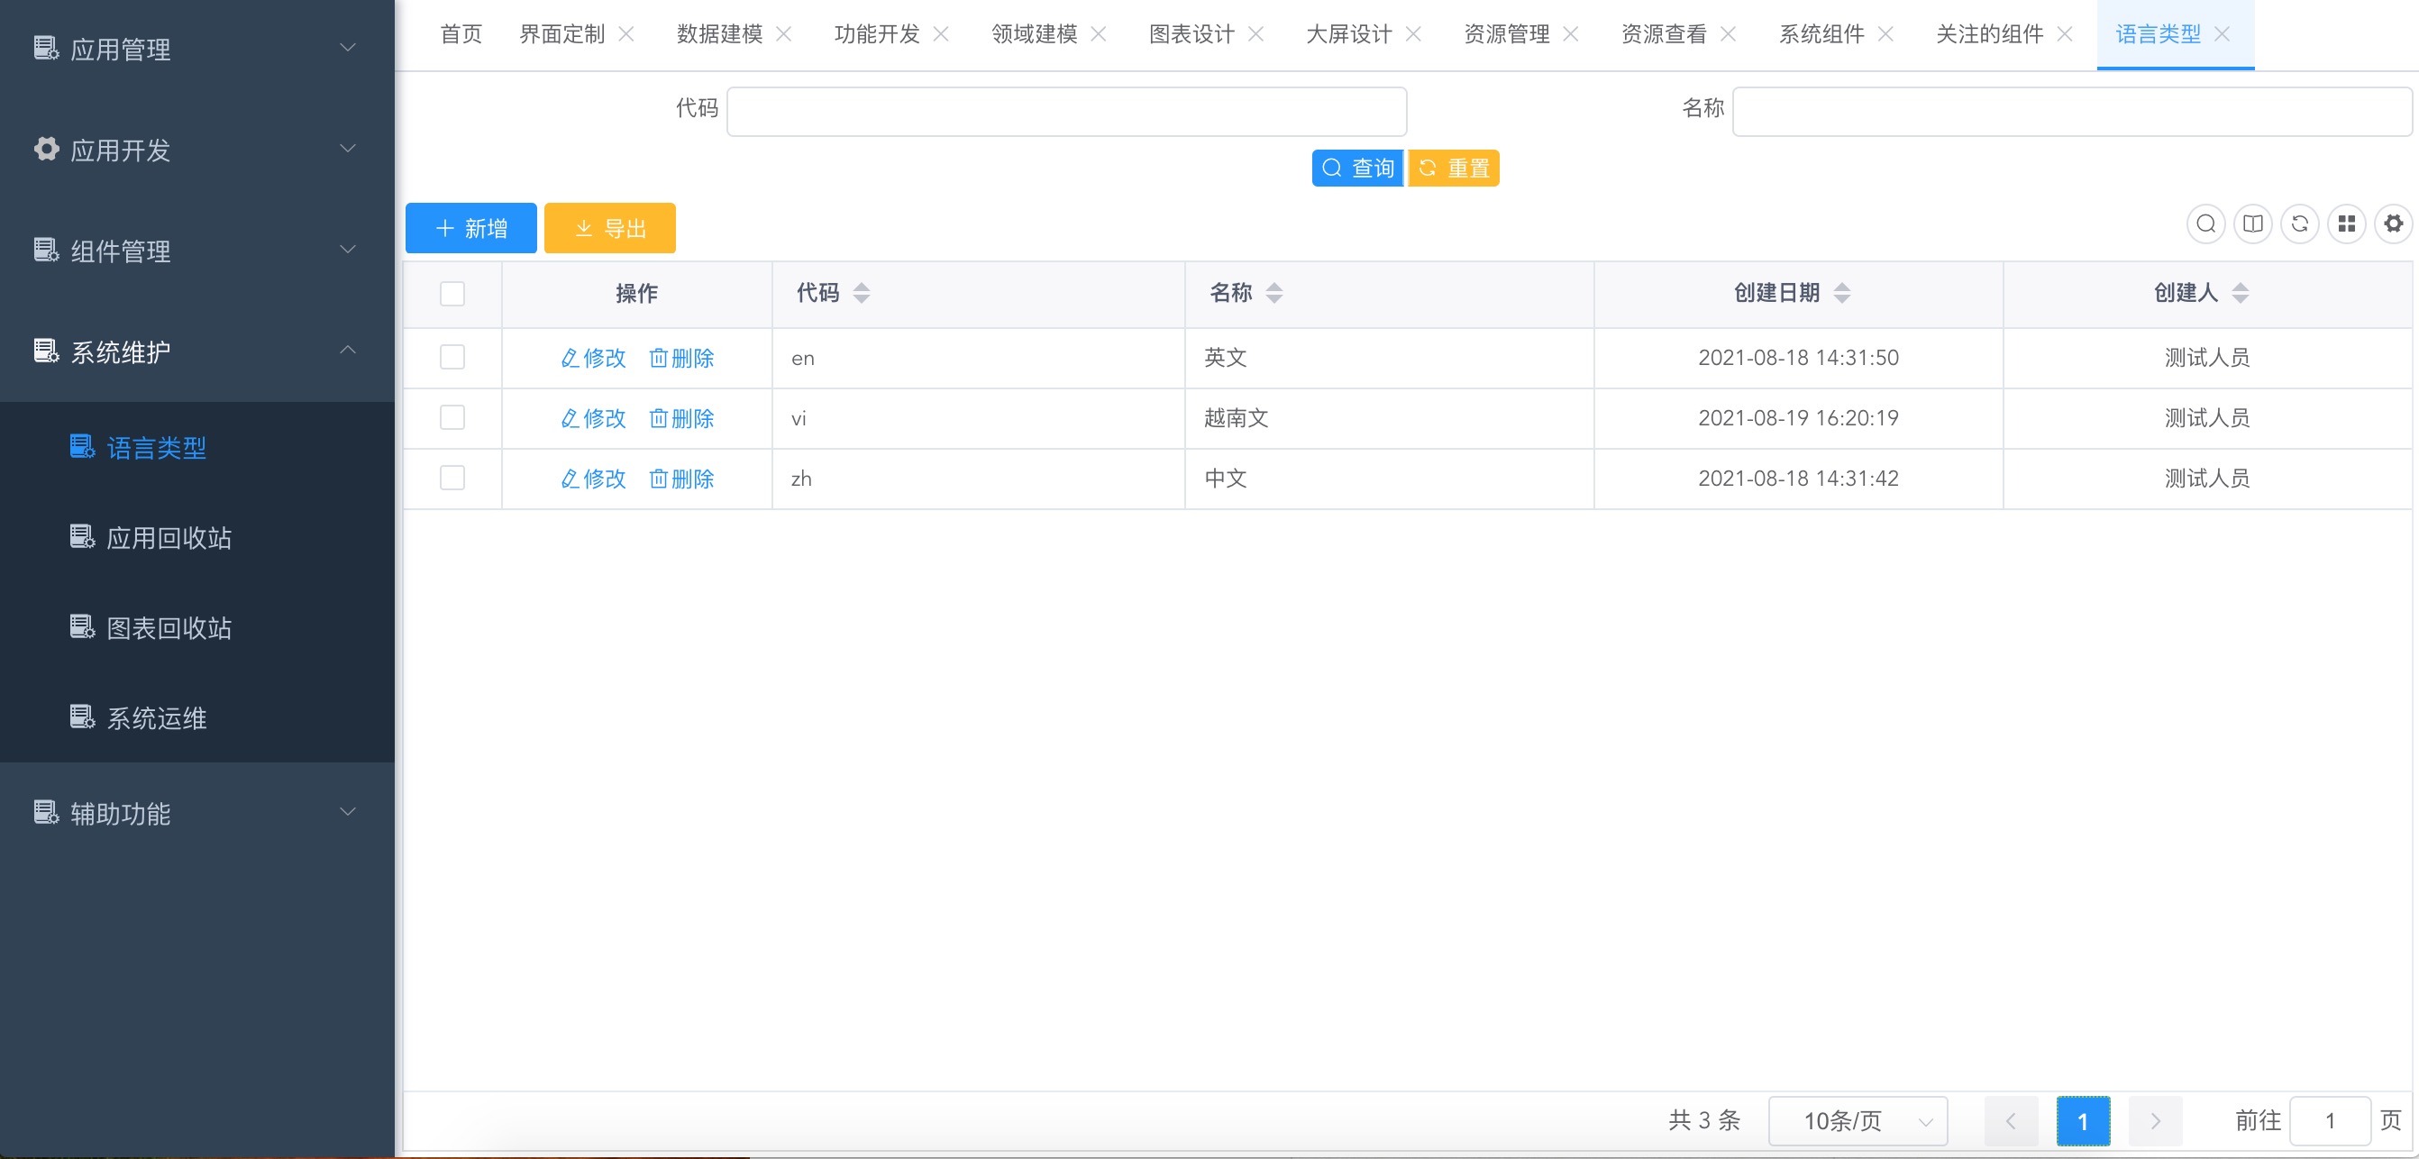Close the 功能开发 tab
The width and height of the screenshot is (2419, 1159).
point(941,35)
